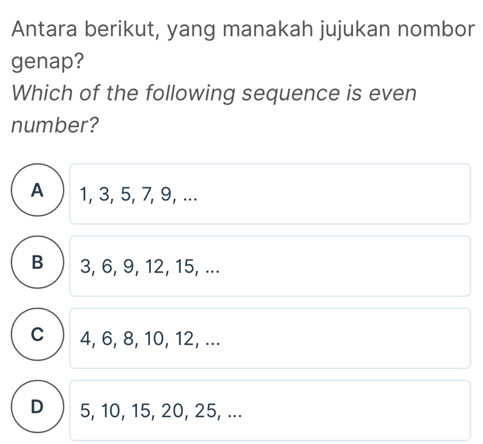483x444 pixels.
Task: Click the word 'genap?' in the question
Action: (47, 62)
